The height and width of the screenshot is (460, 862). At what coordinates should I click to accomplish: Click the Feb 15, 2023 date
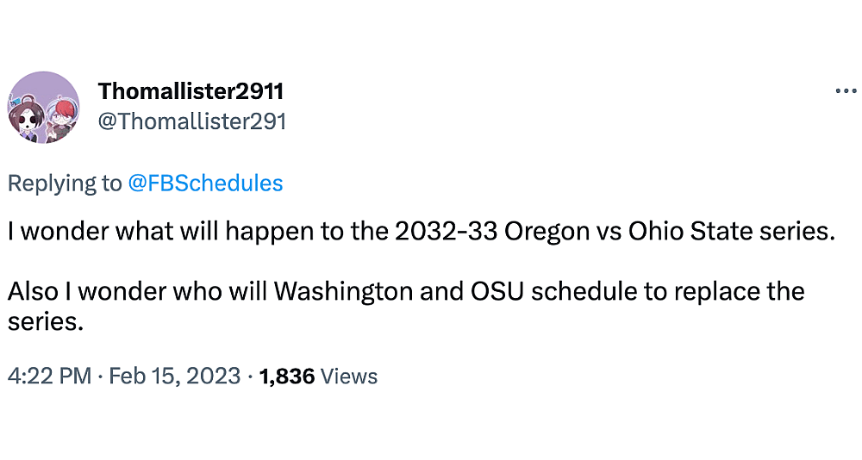(x=174, y=376)
